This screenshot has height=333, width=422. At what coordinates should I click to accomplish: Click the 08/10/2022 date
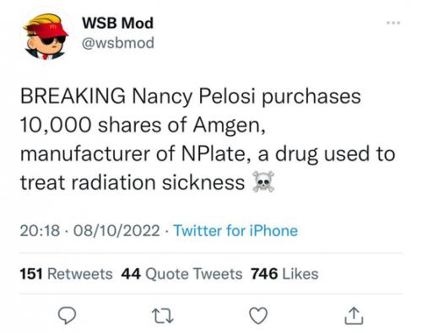116,231
